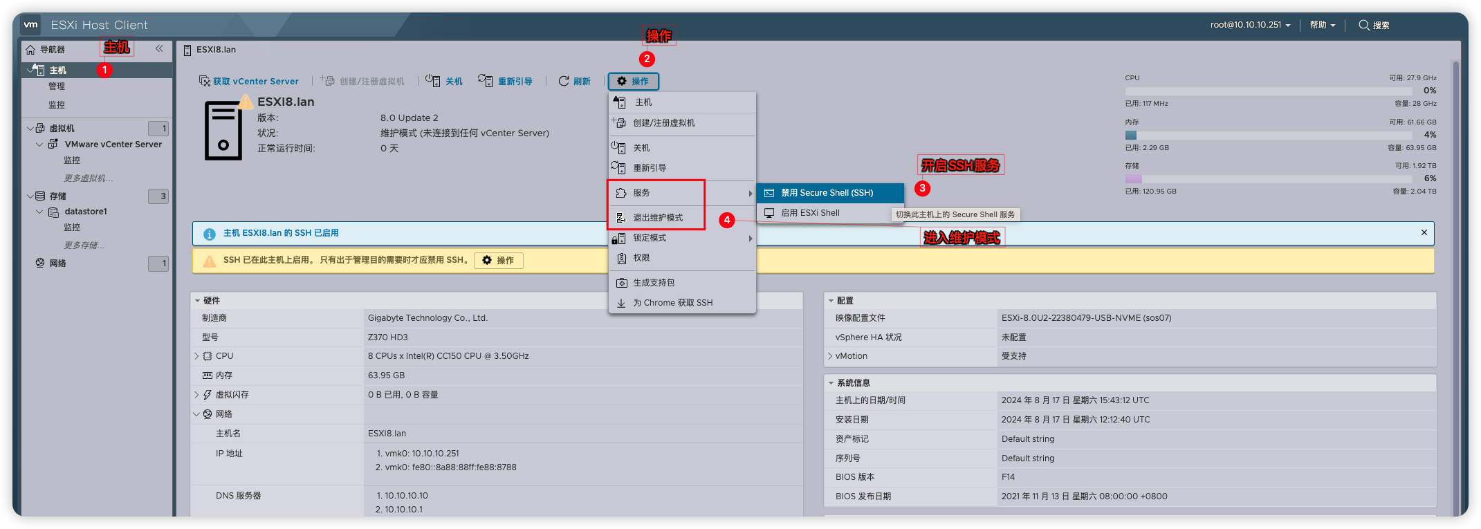Viewport: 1481px width, 529px height.
Task: Click the search magnifier icon
Action: pos(1364,25)
